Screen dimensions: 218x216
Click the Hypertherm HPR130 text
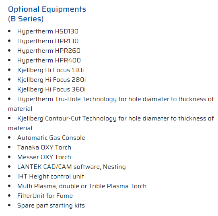tap(48, 41)
